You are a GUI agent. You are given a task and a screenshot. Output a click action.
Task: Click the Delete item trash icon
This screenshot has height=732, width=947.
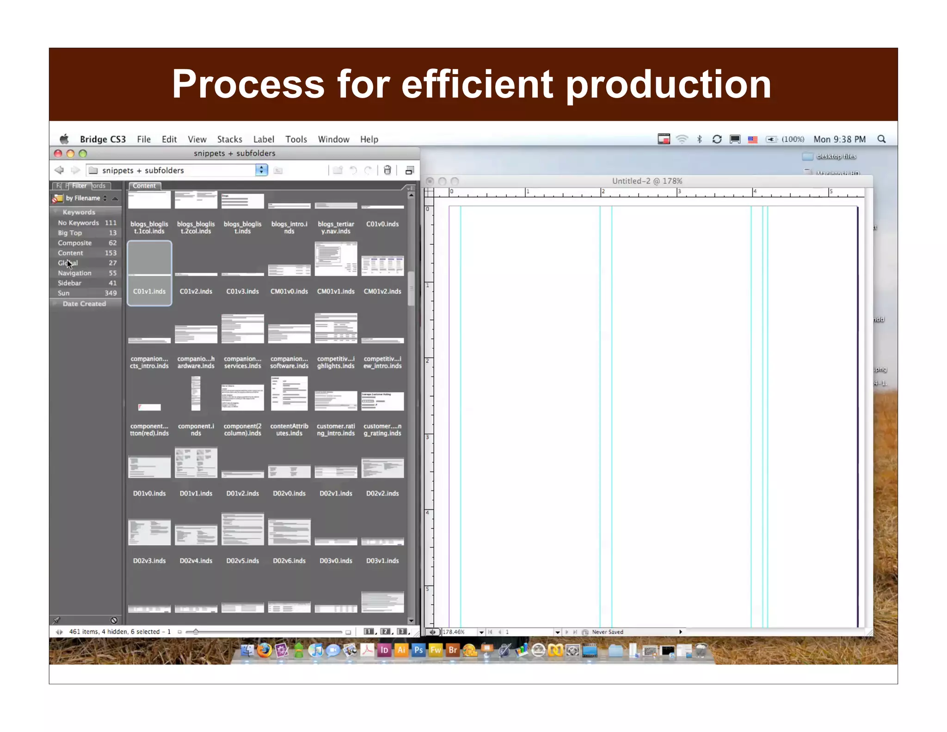[x=387, y=170]
